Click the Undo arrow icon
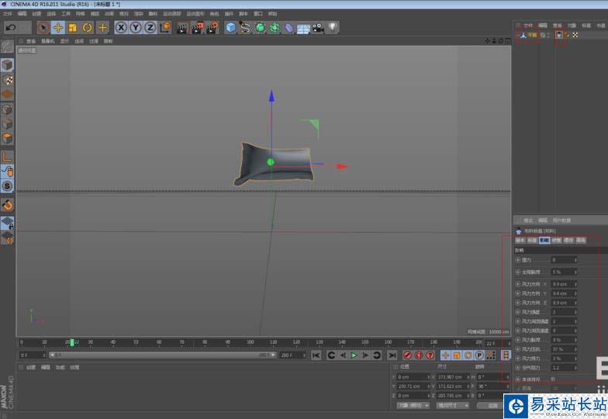This screenshot has height=419, width=608. click(x=11, y=28)
